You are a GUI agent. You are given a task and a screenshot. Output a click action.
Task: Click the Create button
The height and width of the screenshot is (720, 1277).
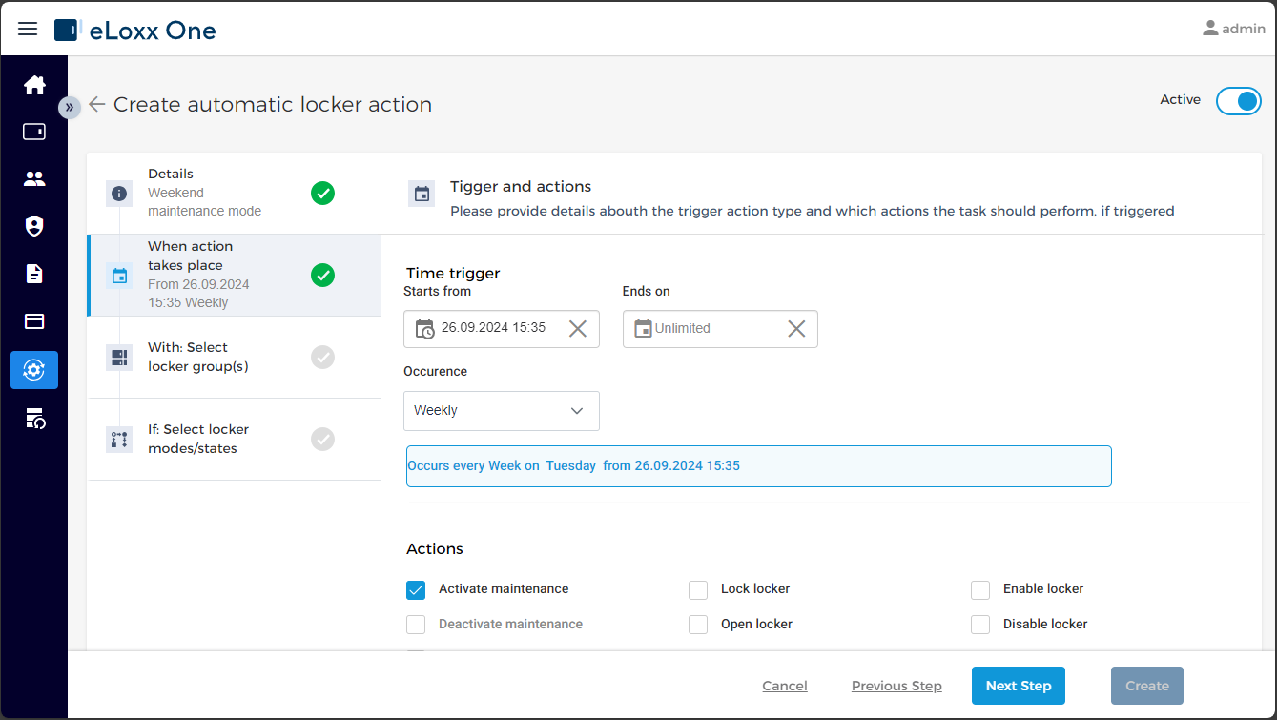(x=1147, y=686)
